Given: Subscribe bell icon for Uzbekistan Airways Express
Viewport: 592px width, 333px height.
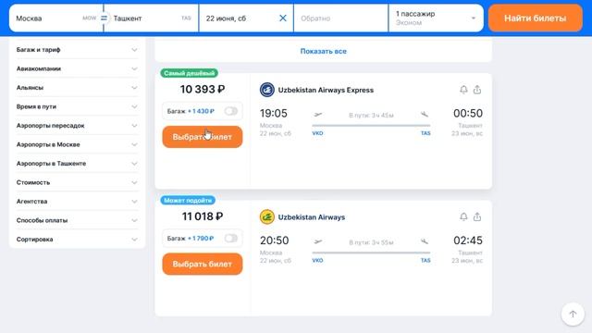Looking at the screenshot, I should pyautogui.click(x=463, y=90).
